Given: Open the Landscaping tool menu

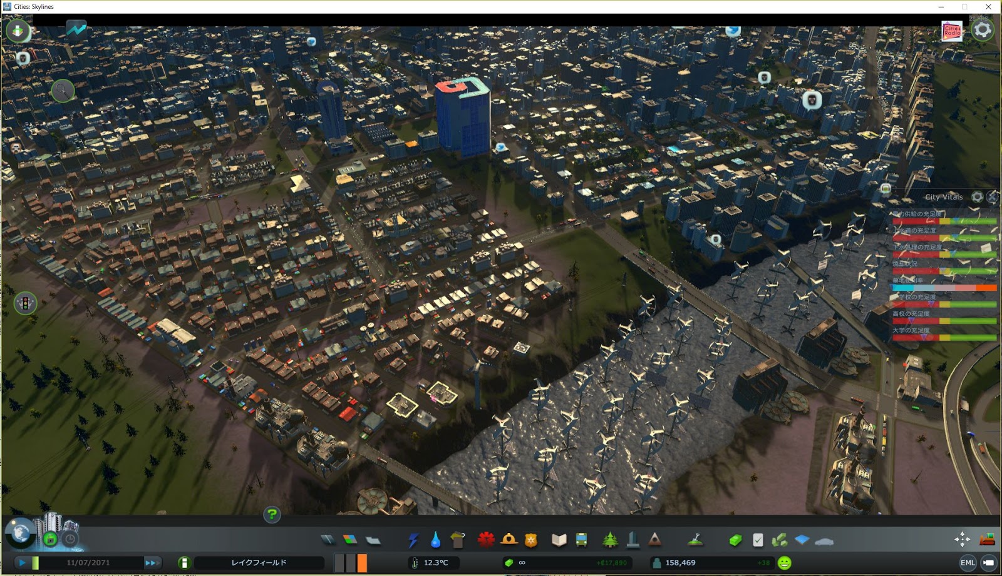Looking at the screenshot, I should click(695, 540).
